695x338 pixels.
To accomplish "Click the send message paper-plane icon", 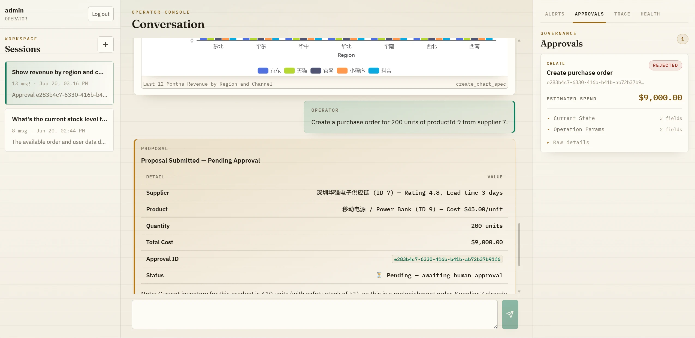I will [510, 314].
